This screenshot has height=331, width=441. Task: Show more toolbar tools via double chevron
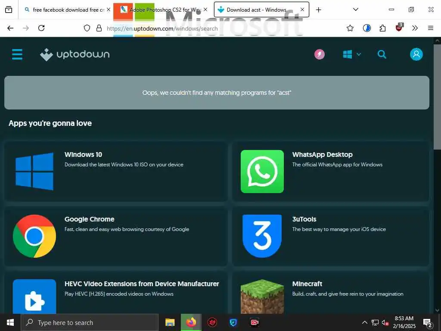click(x=415, y=28)
